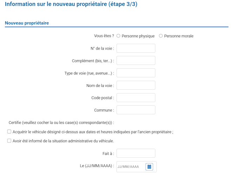
Task: Check the Acquérir le véhicule désigné box
Action: point(9,132)
